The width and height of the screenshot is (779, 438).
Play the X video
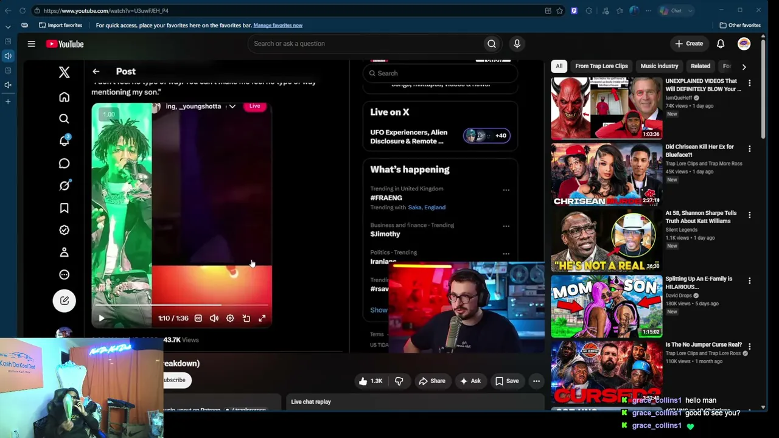[101, 318]
